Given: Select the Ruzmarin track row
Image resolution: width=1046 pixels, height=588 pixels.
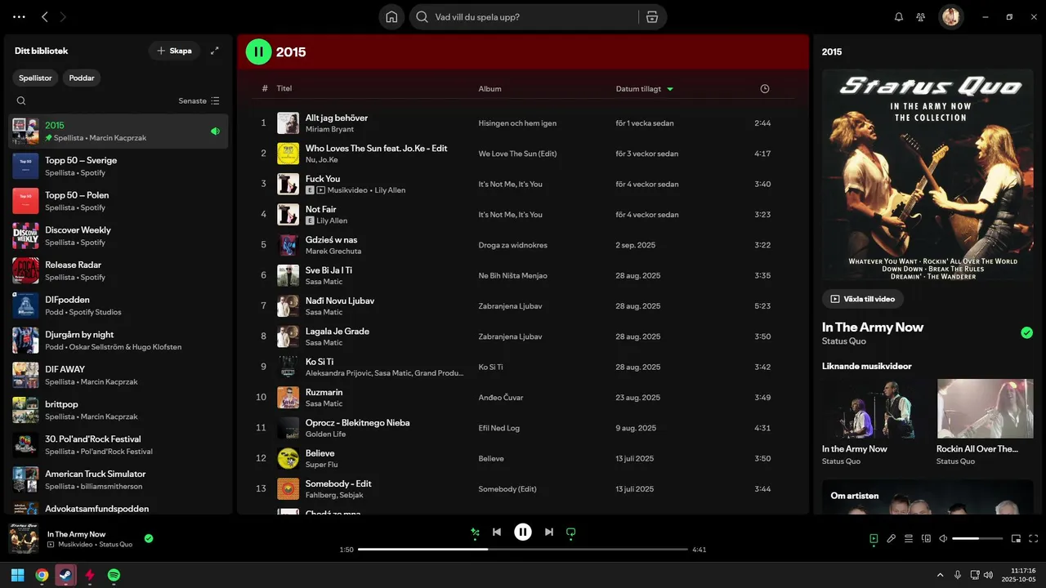Looking at the screenshot, I should point(523,398).
